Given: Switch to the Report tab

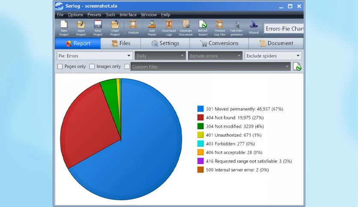Looking at the screenshot, I should coord(78,43).
